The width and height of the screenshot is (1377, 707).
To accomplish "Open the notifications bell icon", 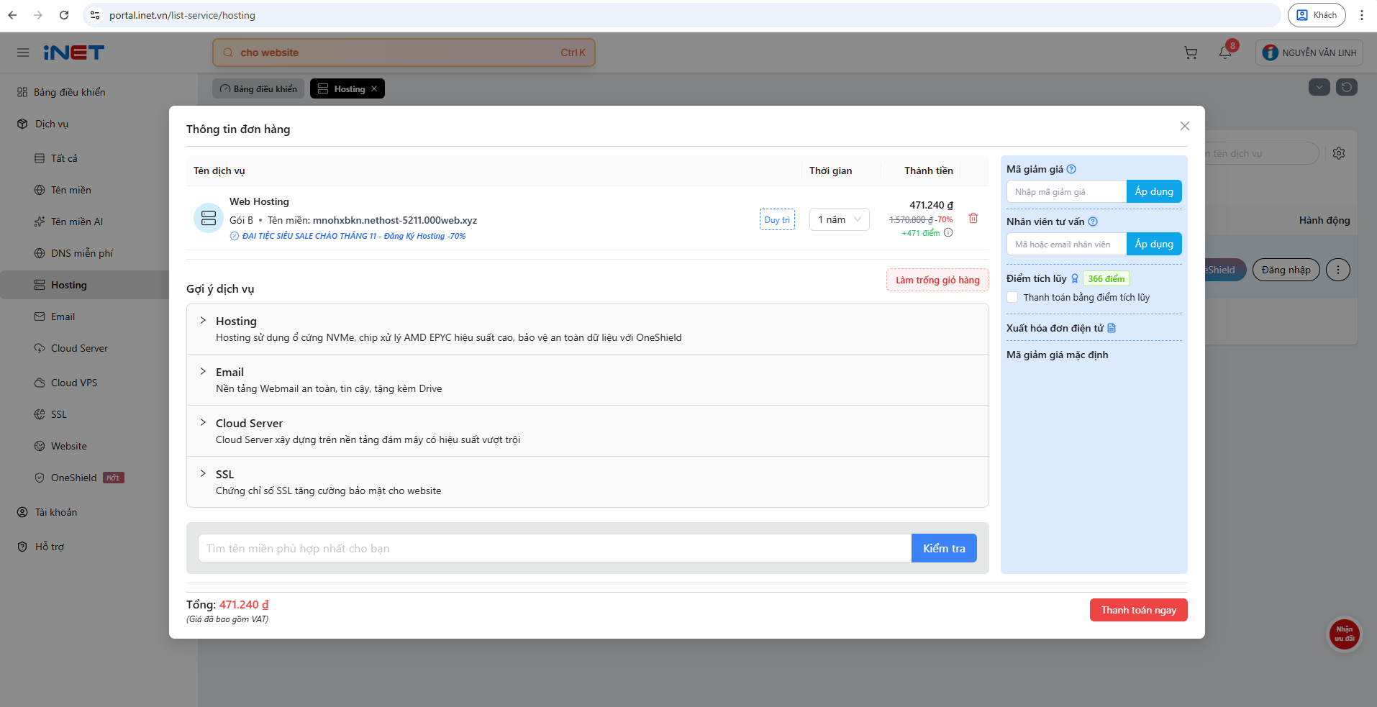I will pos(1225,53).
